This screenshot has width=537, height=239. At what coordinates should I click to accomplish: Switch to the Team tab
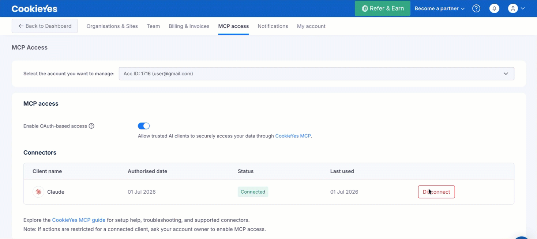153,26
